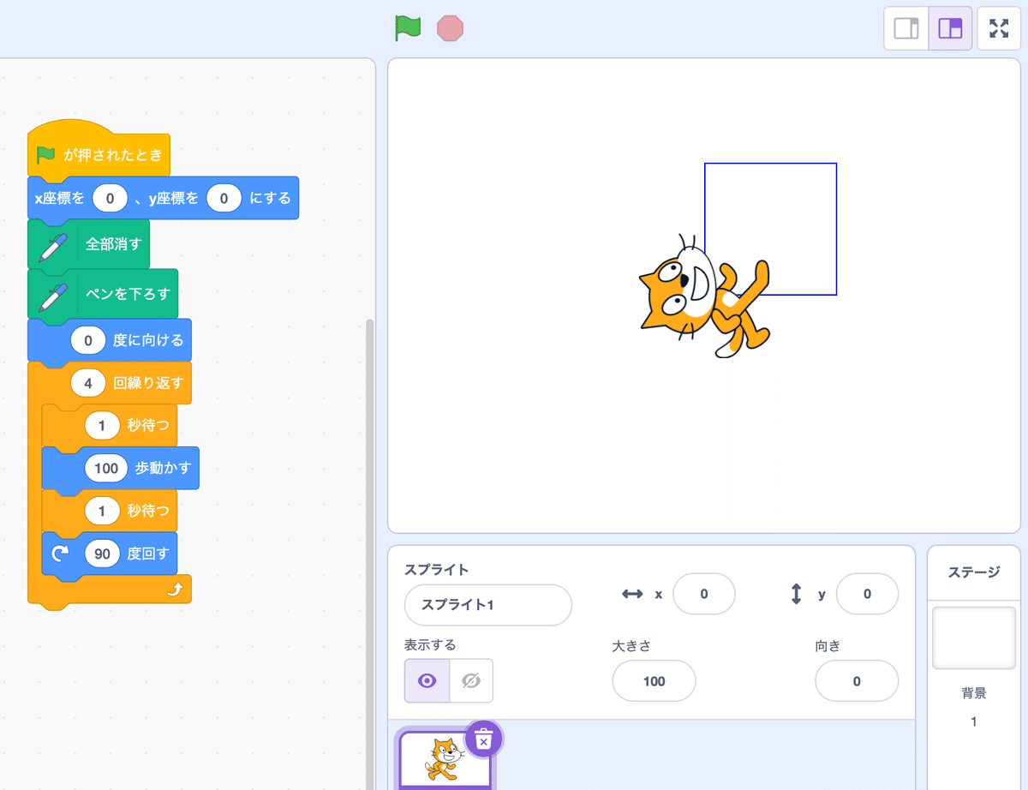This screenshot has height=790, width=1028.
Task: Click the repeat count 4 in 回繰り返す
Action: tap(88, 383)
